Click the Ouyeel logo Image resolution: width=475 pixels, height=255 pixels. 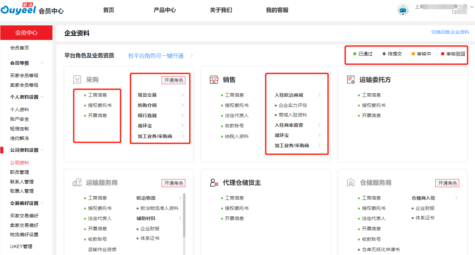[x=19, y=10]
